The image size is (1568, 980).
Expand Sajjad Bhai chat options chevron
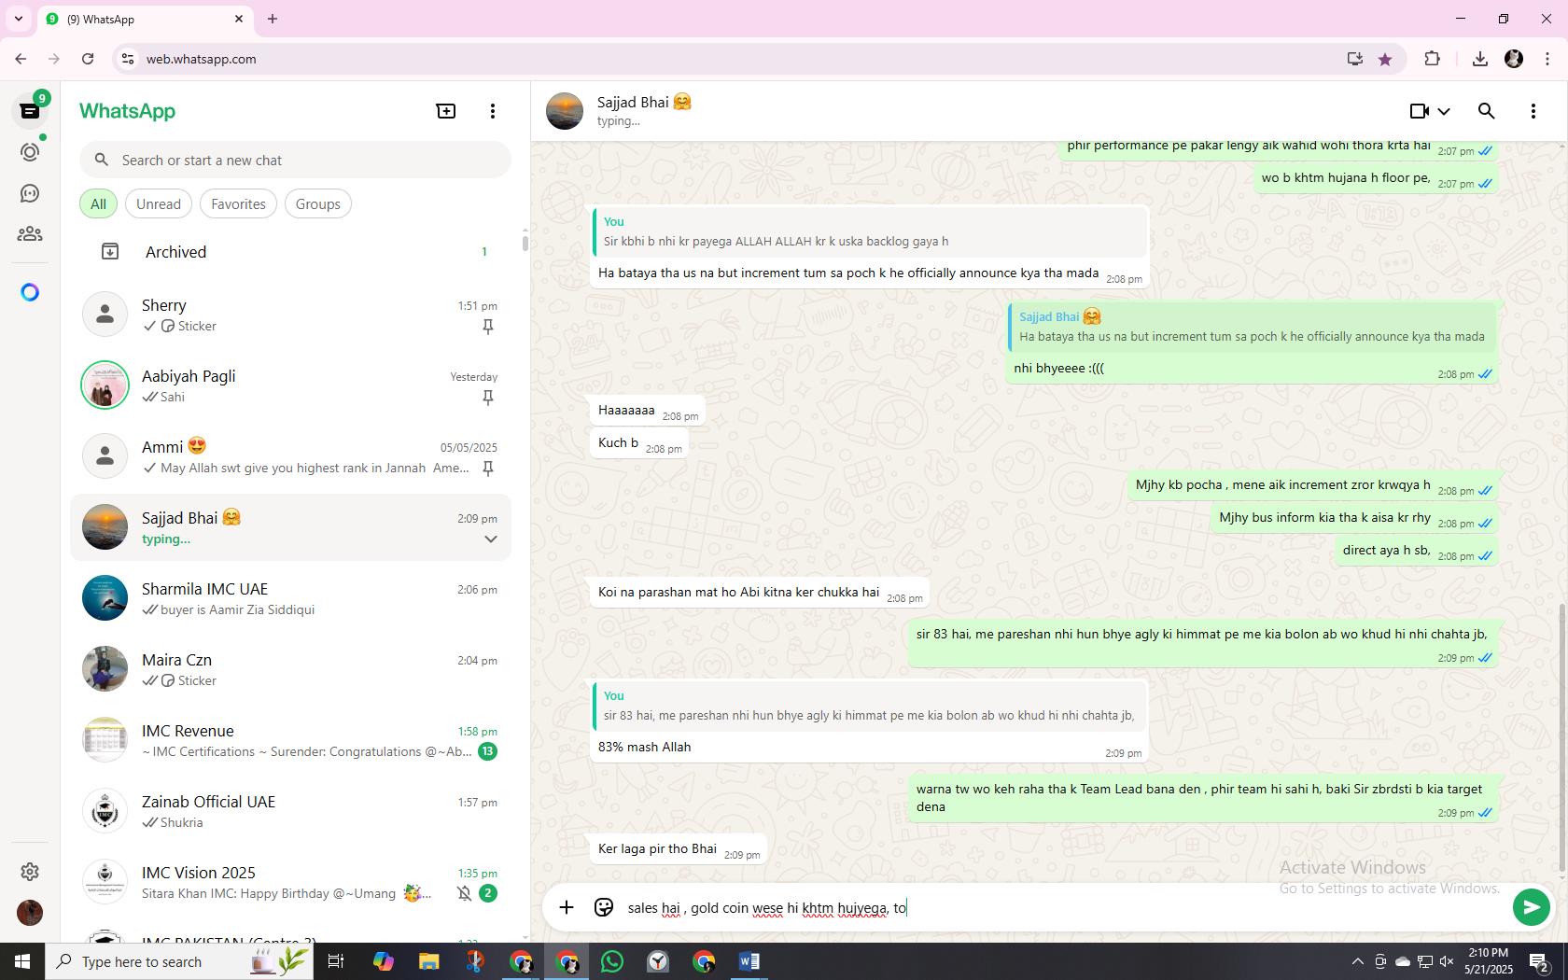click(490, 539)
